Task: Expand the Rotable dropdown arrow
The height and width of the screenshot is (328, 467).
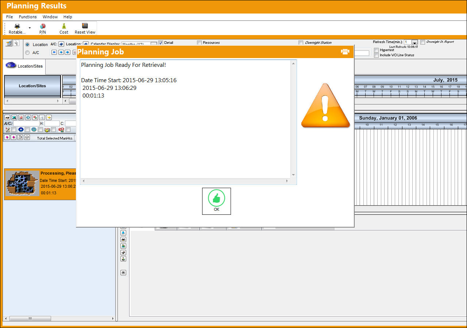Action: pyautogui.click(x=30, y=28)
